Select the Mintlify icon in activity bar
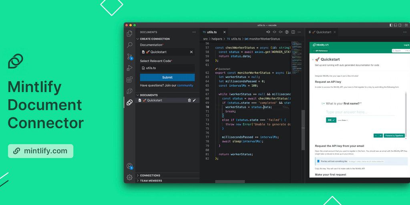This screenshot has width=410, height=205. pos(129,102)
